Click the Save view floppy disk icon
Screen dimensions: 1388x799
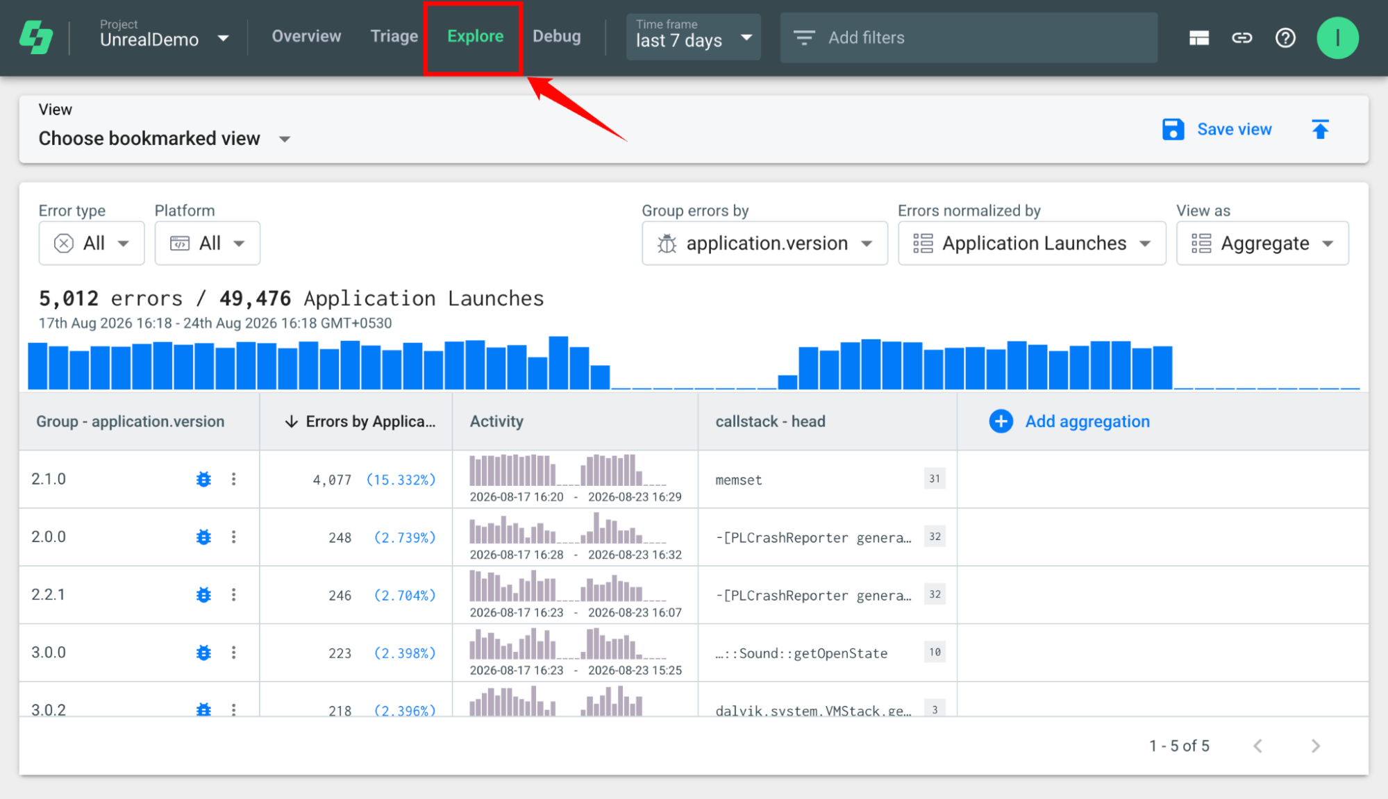tap(1173, 129)
